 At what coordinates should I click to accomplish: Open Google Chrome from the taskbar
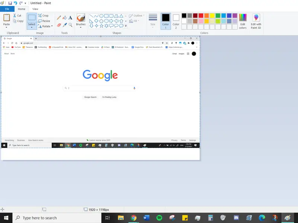coord(134,218)
